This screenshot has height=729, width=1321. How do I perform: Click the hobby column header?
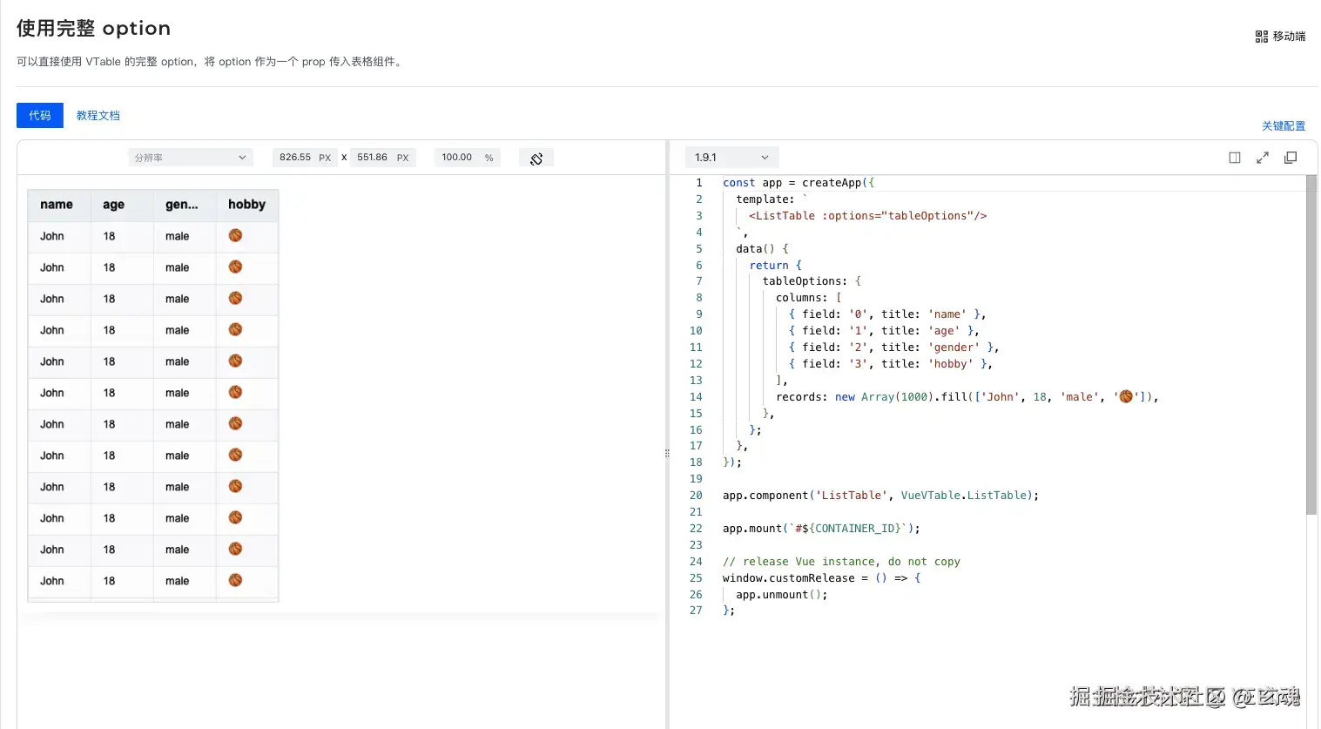point(247,205)
